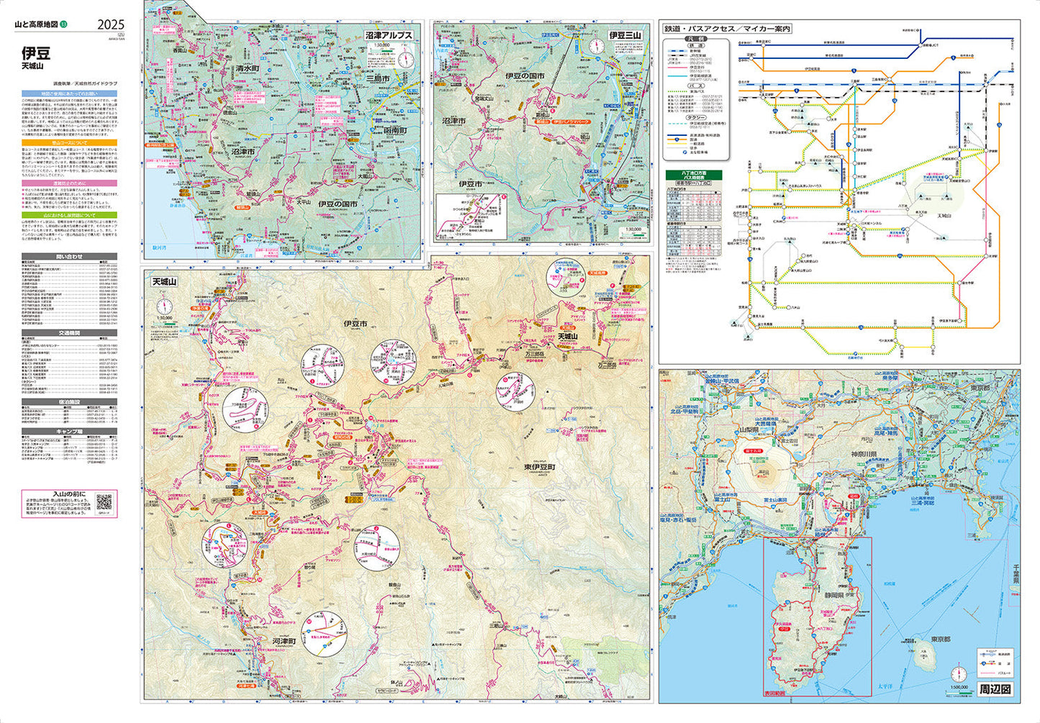This screenshot has height=723, width=1040.
Task: Click the compass rose on the 周辺図 map
Action: pyautogui.click(x=958, y=674)
